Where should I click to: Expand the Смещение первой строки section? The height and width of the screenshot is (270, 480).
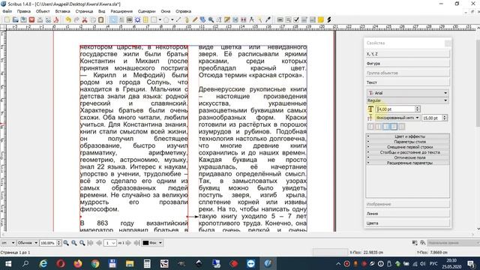[x=408, y=147]
